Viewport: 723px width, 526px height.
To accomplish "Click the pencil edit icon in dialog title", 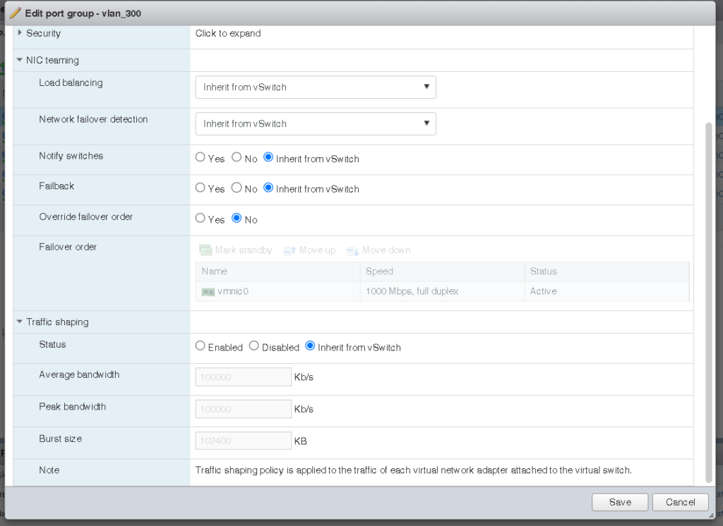I will (x=16, y=13).
